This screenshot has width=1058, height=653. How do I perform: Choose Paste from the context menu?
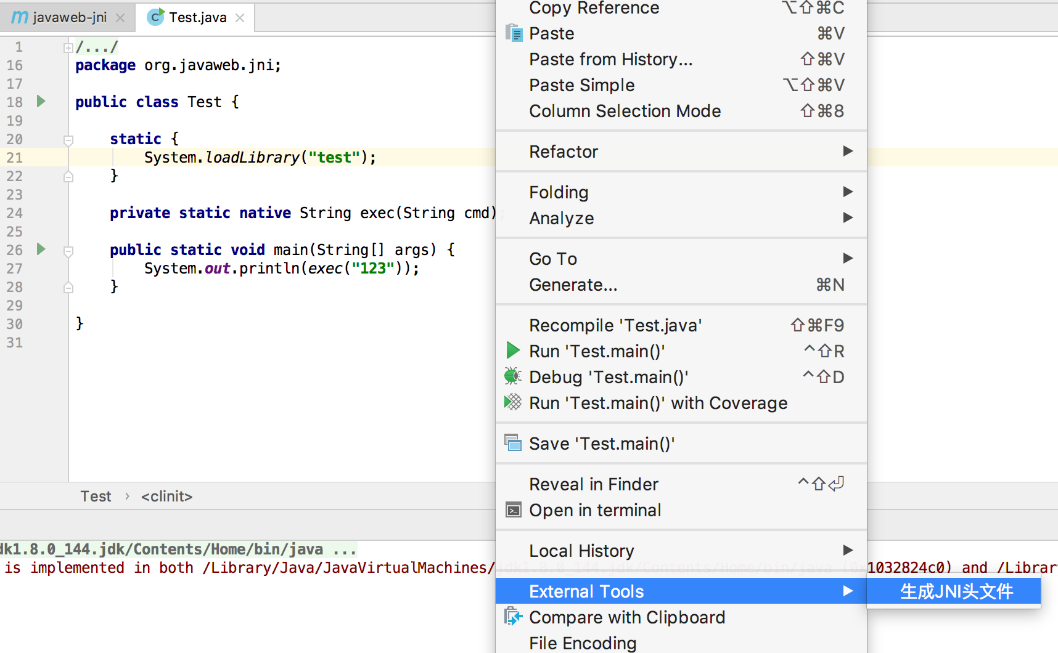[x=681, y=33]
